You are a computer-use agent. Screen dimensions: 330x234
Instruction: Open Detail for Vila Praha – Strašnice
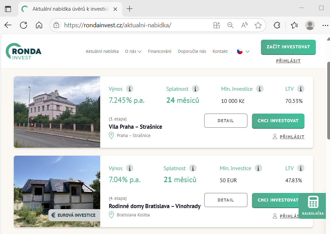tap(226, 121)
